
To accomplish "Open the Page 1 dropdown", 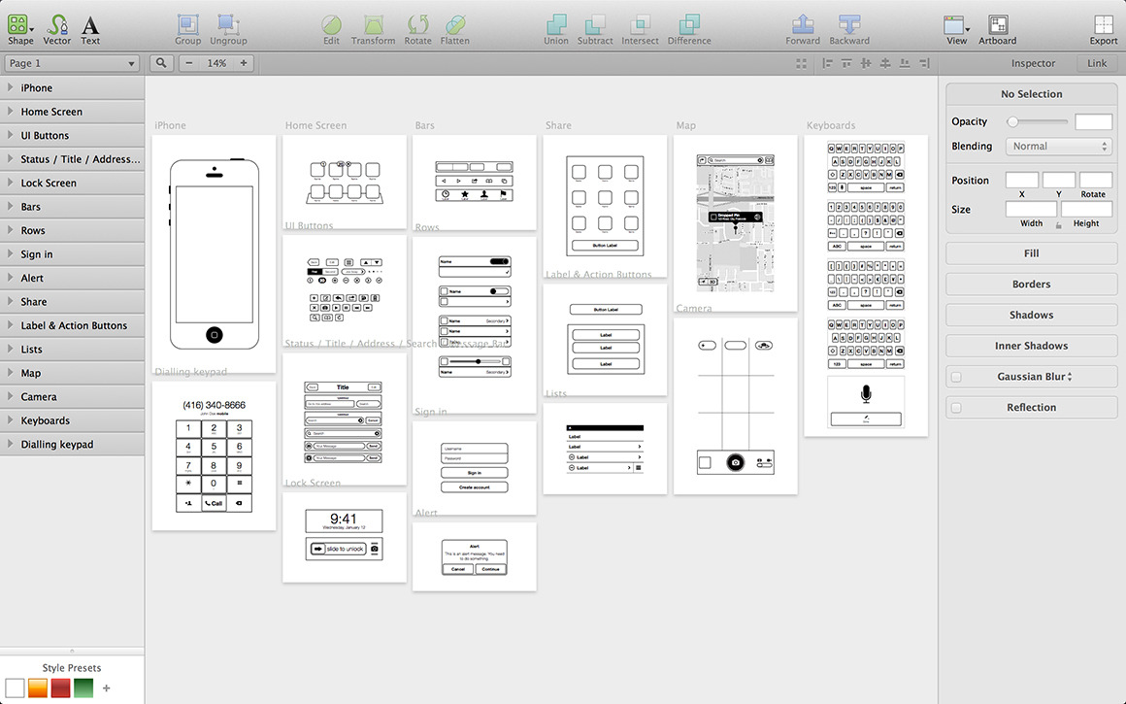I will [73, 63].
